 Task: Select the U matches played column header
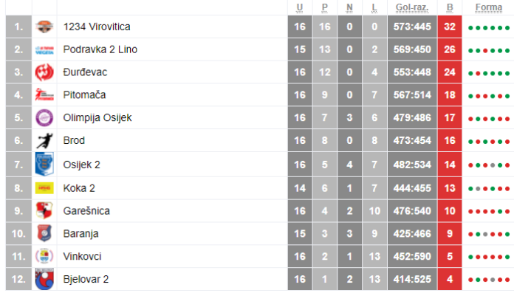click(299, 7)
